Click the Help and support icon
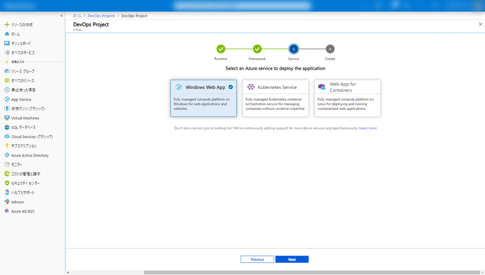Screen dimensions: 485x275 click(7, 192)
